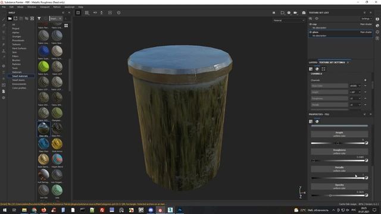This screenshot has width=381, height=214.
Task: Click the shelf import resources icon
Action: tap(32, 18)
